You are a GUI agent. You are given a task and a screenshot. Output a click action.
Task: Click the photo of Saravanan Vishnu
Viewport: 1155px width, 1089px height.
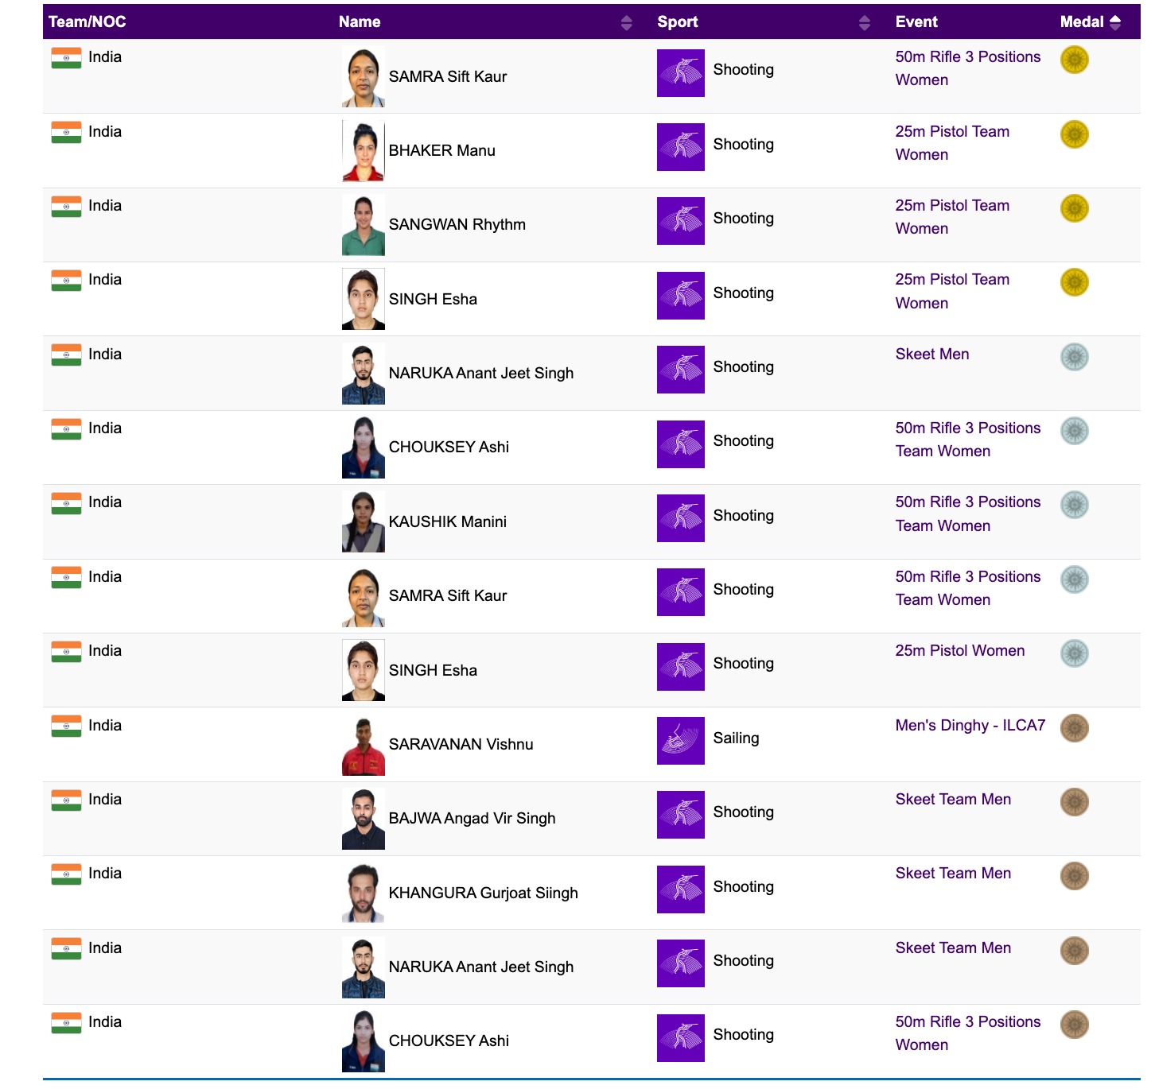pos(364,745)
